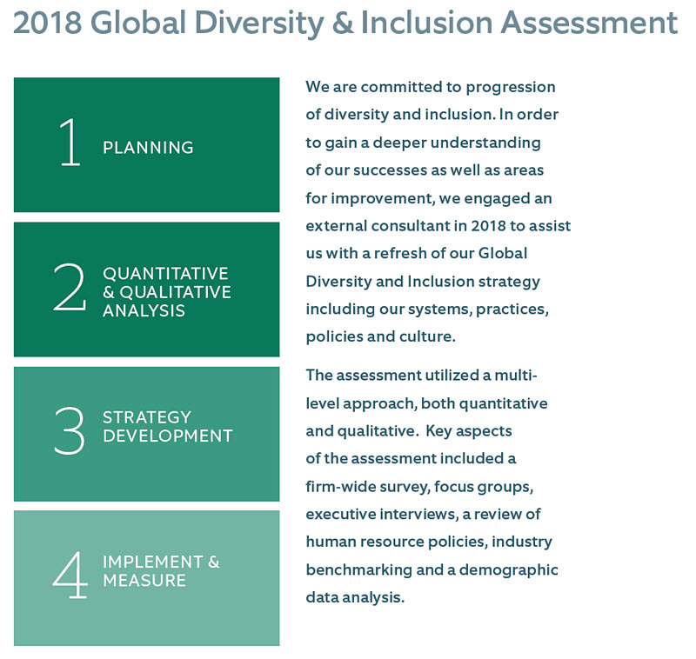Image resolution: width=696 pixels, height=659 pixels.
Task: Click the line 'We are committed to progression'
Action: click(430, 87)
